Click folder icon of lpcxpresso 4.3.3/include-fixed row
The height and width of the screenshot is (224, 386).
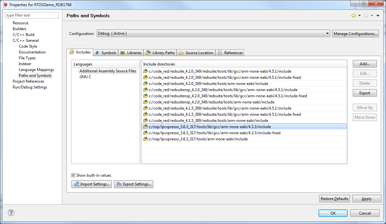[x=145, y=133]
